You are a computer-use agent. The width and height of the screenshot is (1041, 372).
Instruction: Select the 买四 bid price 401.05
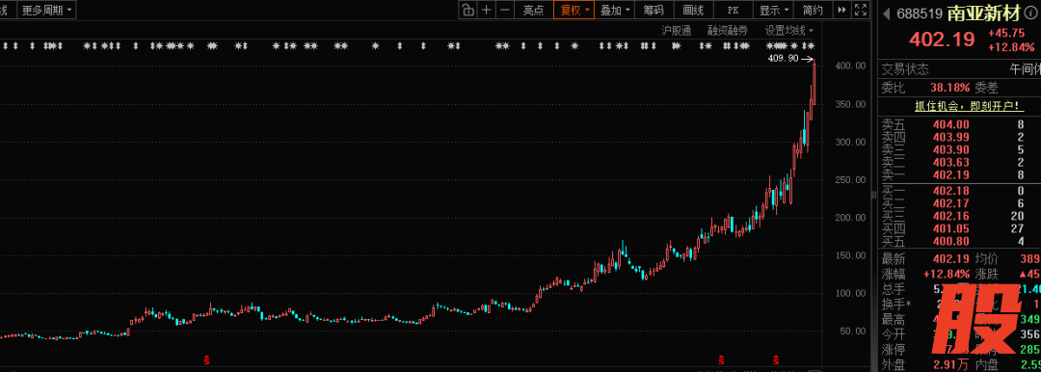[950, 229]
